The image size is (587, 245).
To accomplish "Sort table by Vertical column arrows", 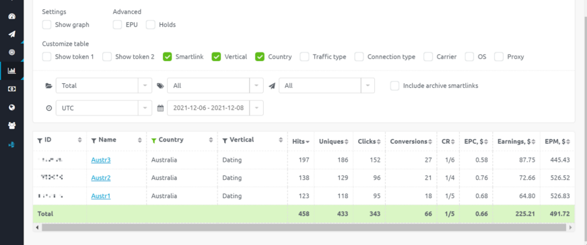I will click(x=281, y=140).
